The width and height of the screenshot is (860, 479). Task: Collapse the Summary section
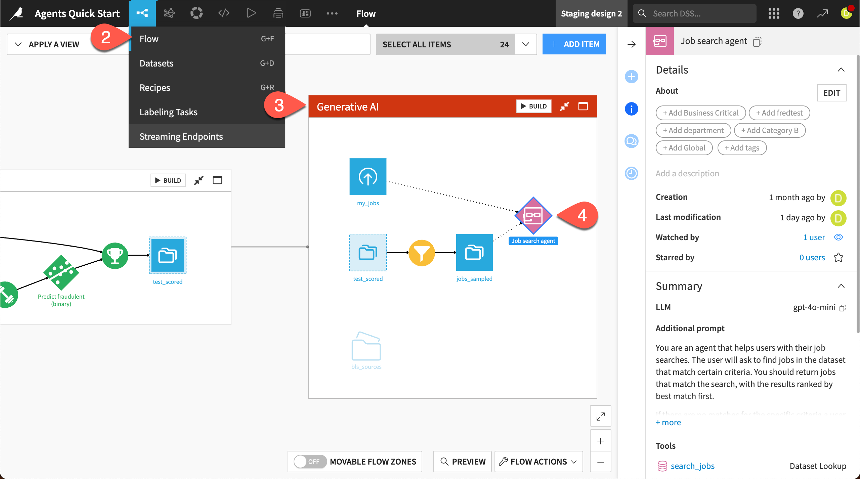pos(842,286)
